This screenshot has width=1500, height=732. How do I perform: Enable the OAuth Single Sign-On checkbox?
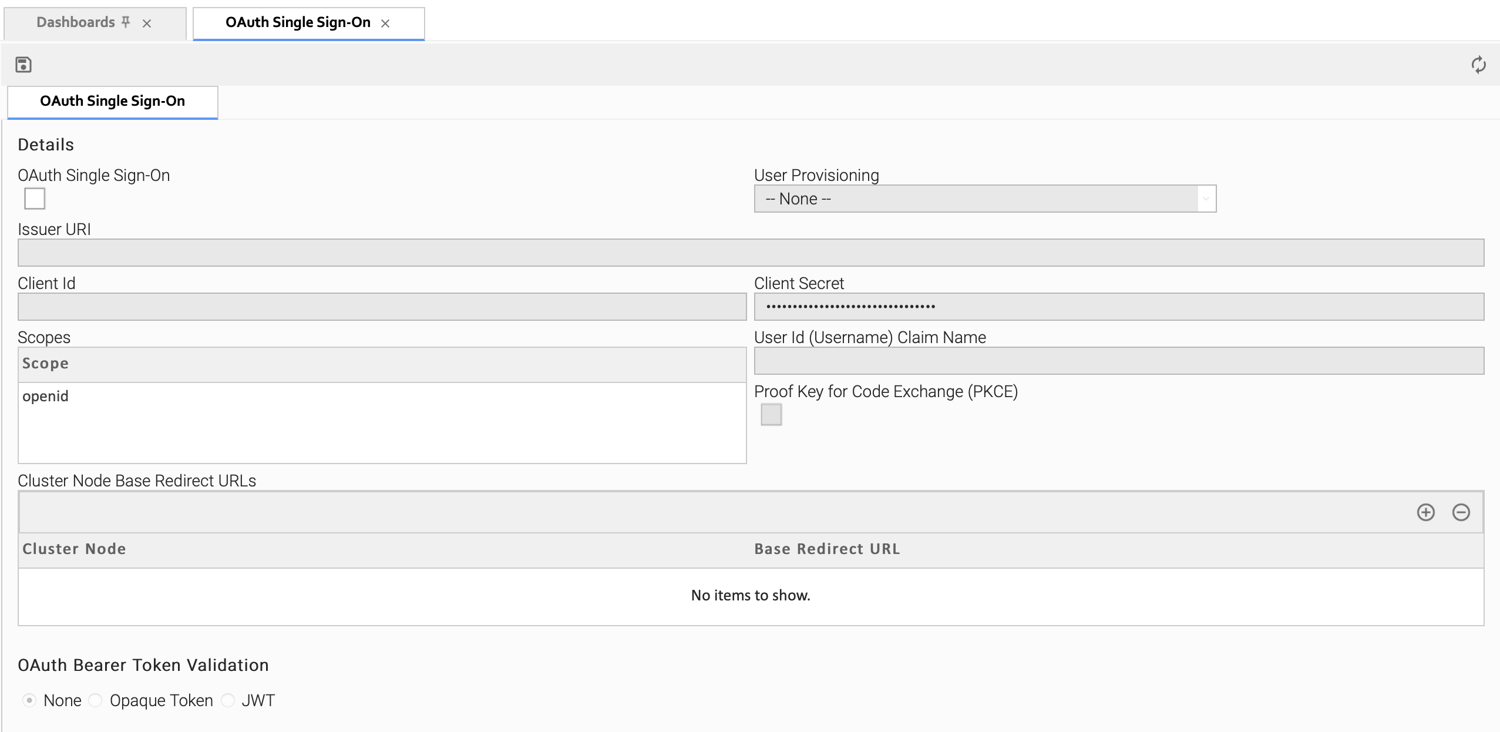pyautogui.click(x=35, y=199)
